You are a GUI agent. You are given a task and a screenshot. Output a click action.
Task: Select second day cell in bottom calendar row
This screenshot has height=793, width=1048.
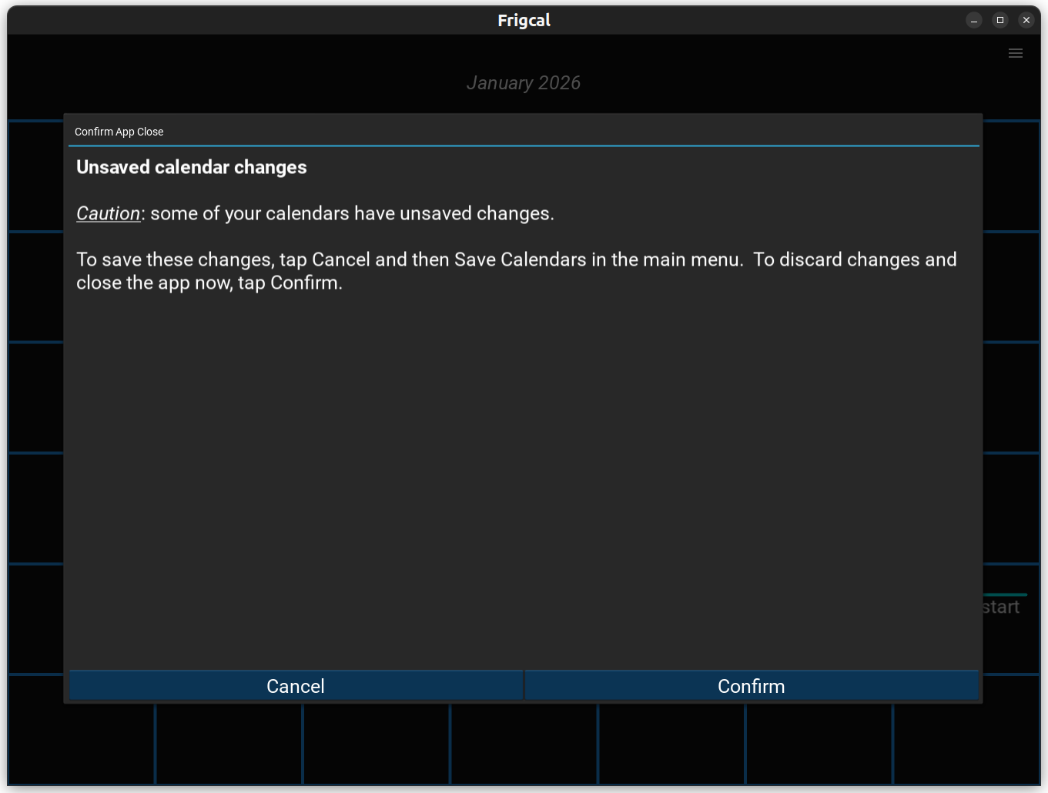point(229,743)
